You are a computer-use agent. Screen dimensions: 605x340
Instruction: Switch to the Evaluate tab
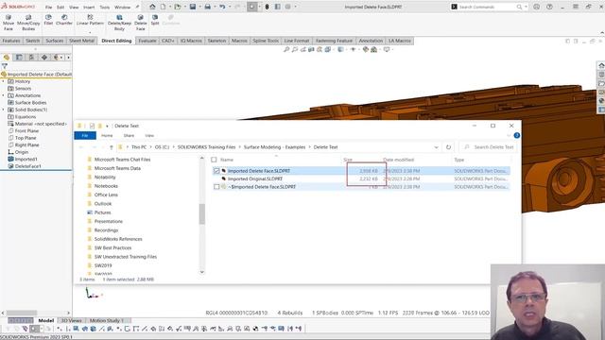coord(147,41)
